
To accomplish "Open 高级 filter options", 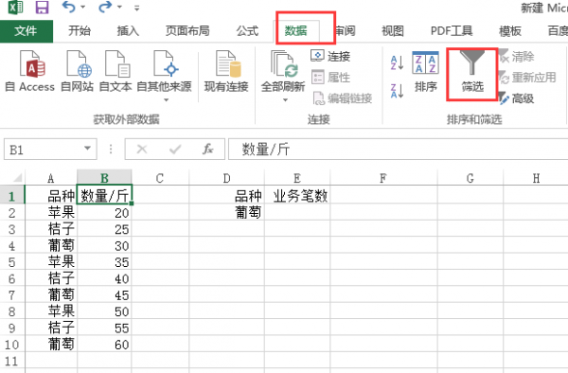I will pyautogui.click(x=517, y=98).
